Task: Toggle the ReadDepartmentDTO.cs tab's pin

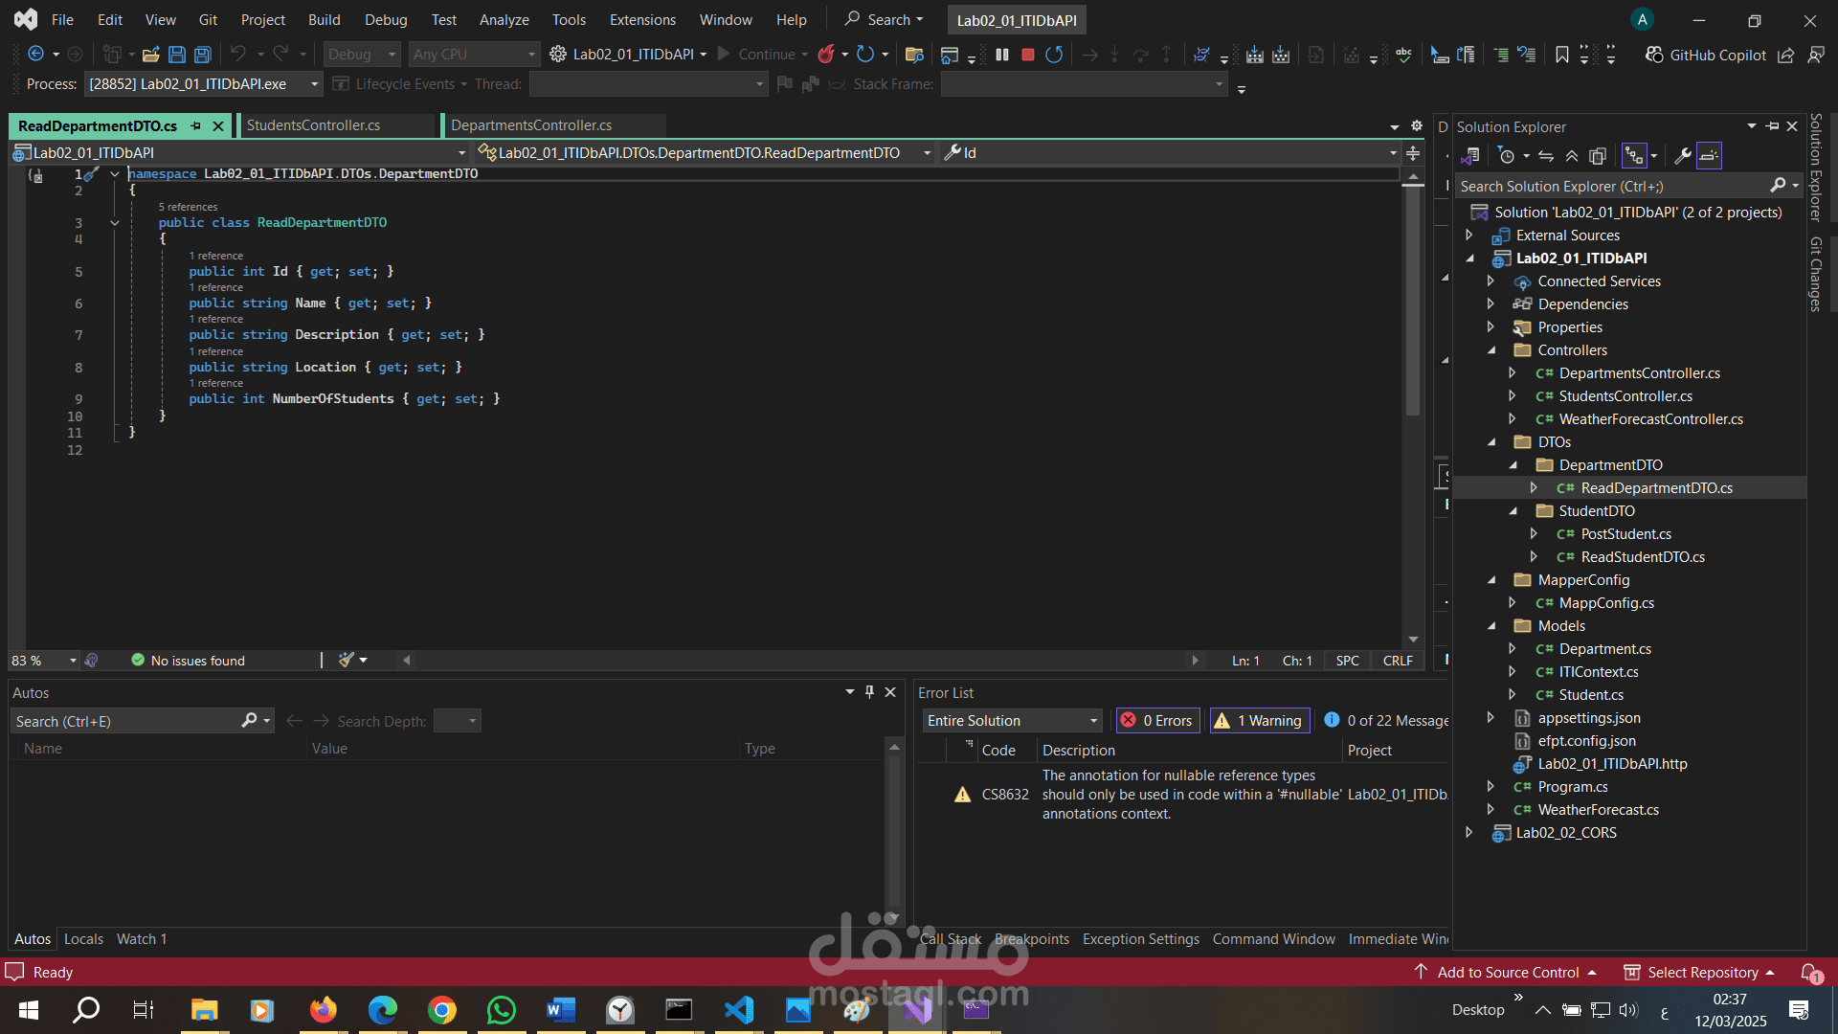Action: pyautogui.click(x=196, y=126)
